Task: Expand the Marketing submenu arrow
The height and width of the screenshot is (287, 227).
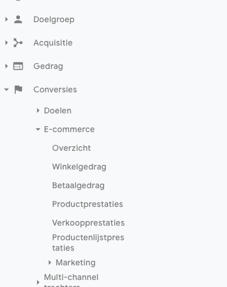Action: coord(50,262)
